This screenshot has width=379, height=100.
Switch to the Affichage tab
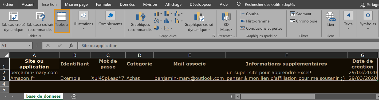(173, 4)
